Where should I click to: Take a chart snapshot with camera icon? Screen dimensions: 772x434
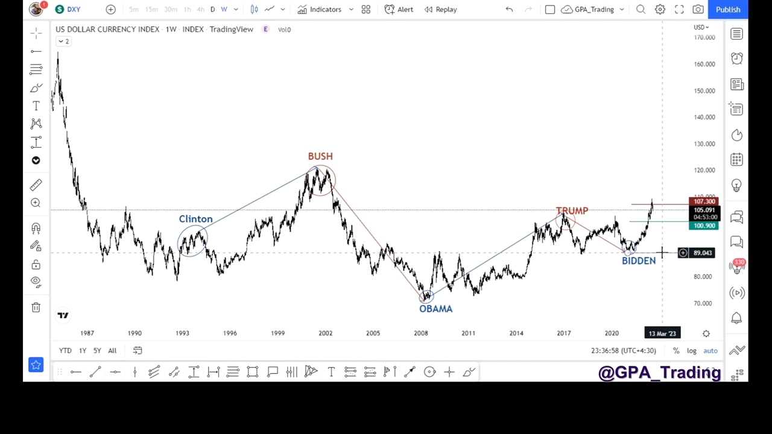[x=698, y=10]
